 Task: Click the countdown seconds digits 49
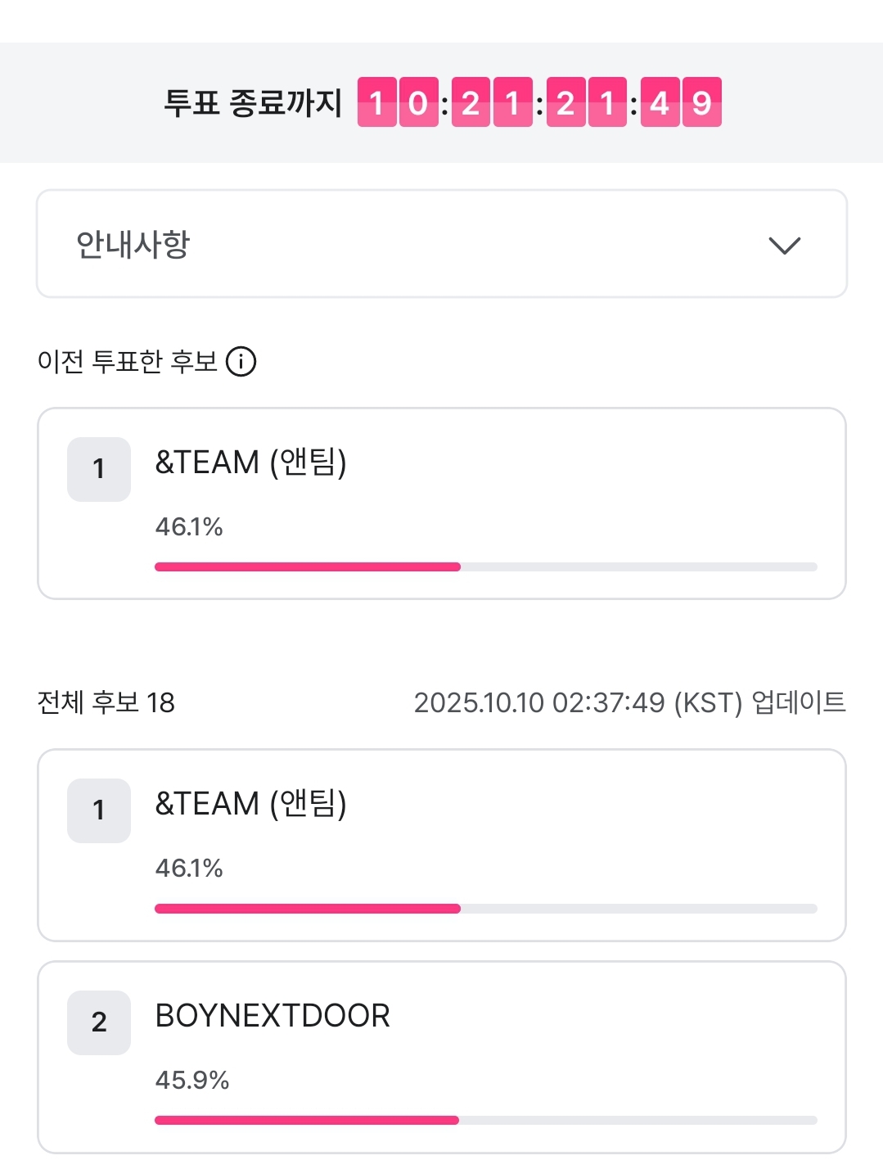[681, 103]
